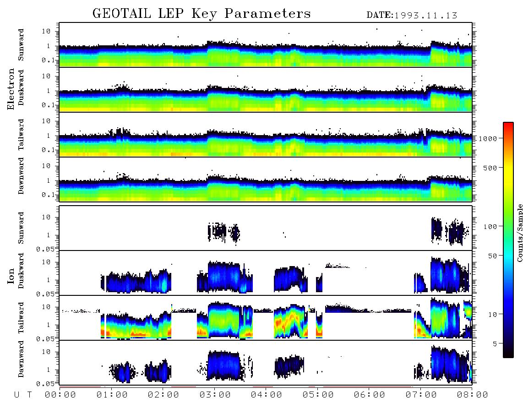
Task: Click the "1000" colorbar tick value
Action: click(488, 138)
